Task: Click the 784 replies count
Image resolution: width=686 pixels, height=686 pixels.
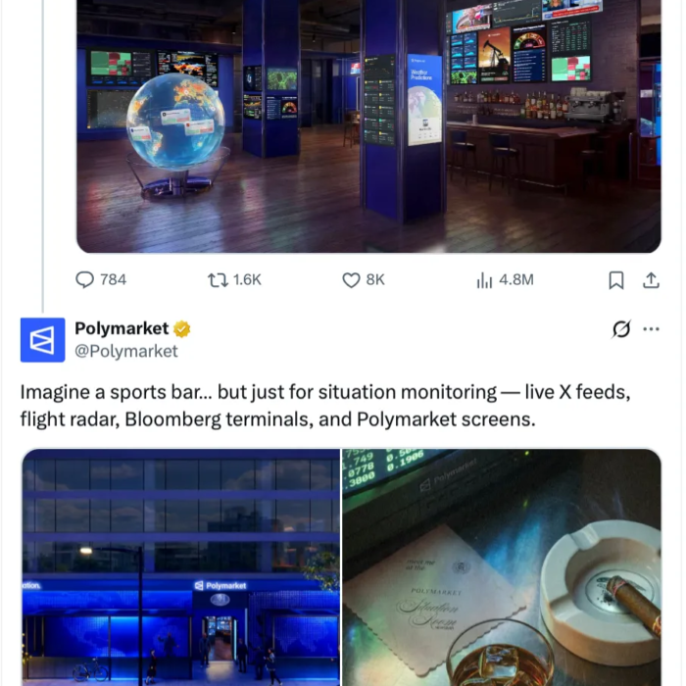Action: coord(114,280)
